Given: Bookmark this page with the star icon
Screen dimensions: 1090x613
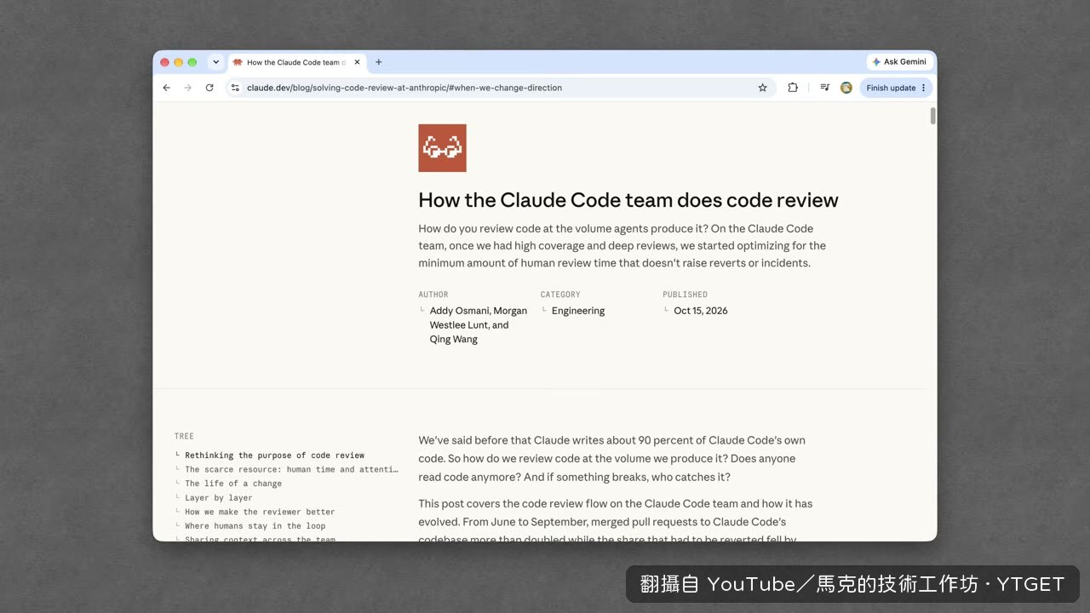Looking at the screenshot, I should 762,88.
